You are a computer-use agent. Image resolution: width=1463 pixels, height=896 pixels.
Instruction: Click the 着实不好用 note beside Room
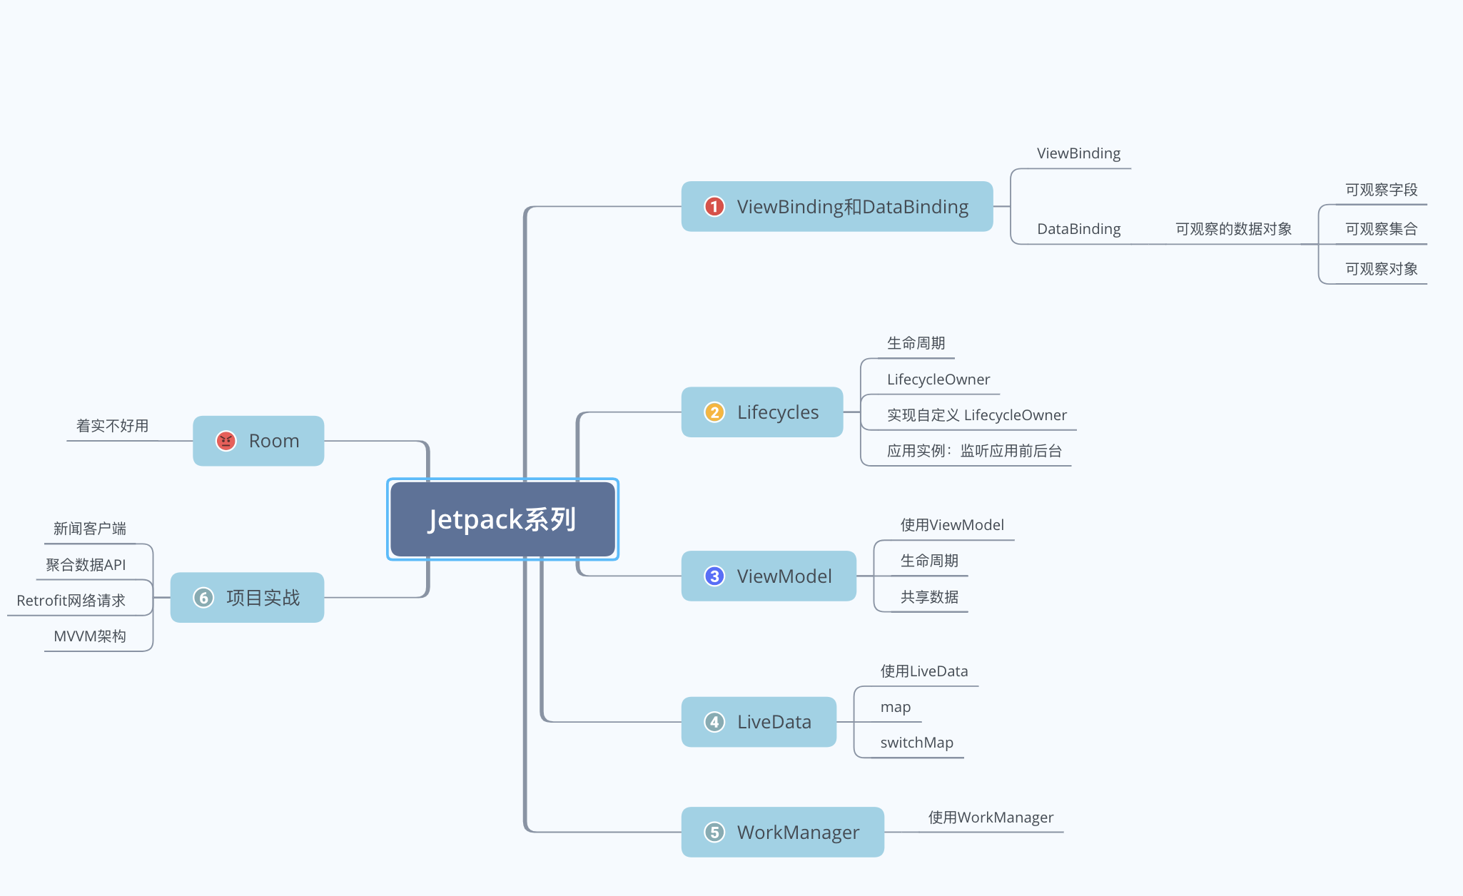pyautogui.click(x=112, y=426)
